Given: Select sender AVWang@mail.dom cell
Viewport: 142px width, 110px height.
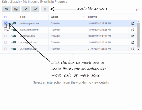Looking at the screenshot, I should pos(30,24).
